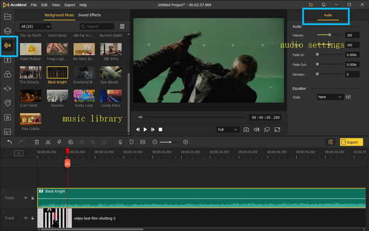
Task: Open the Edit menu
Action: pos(44,5)
